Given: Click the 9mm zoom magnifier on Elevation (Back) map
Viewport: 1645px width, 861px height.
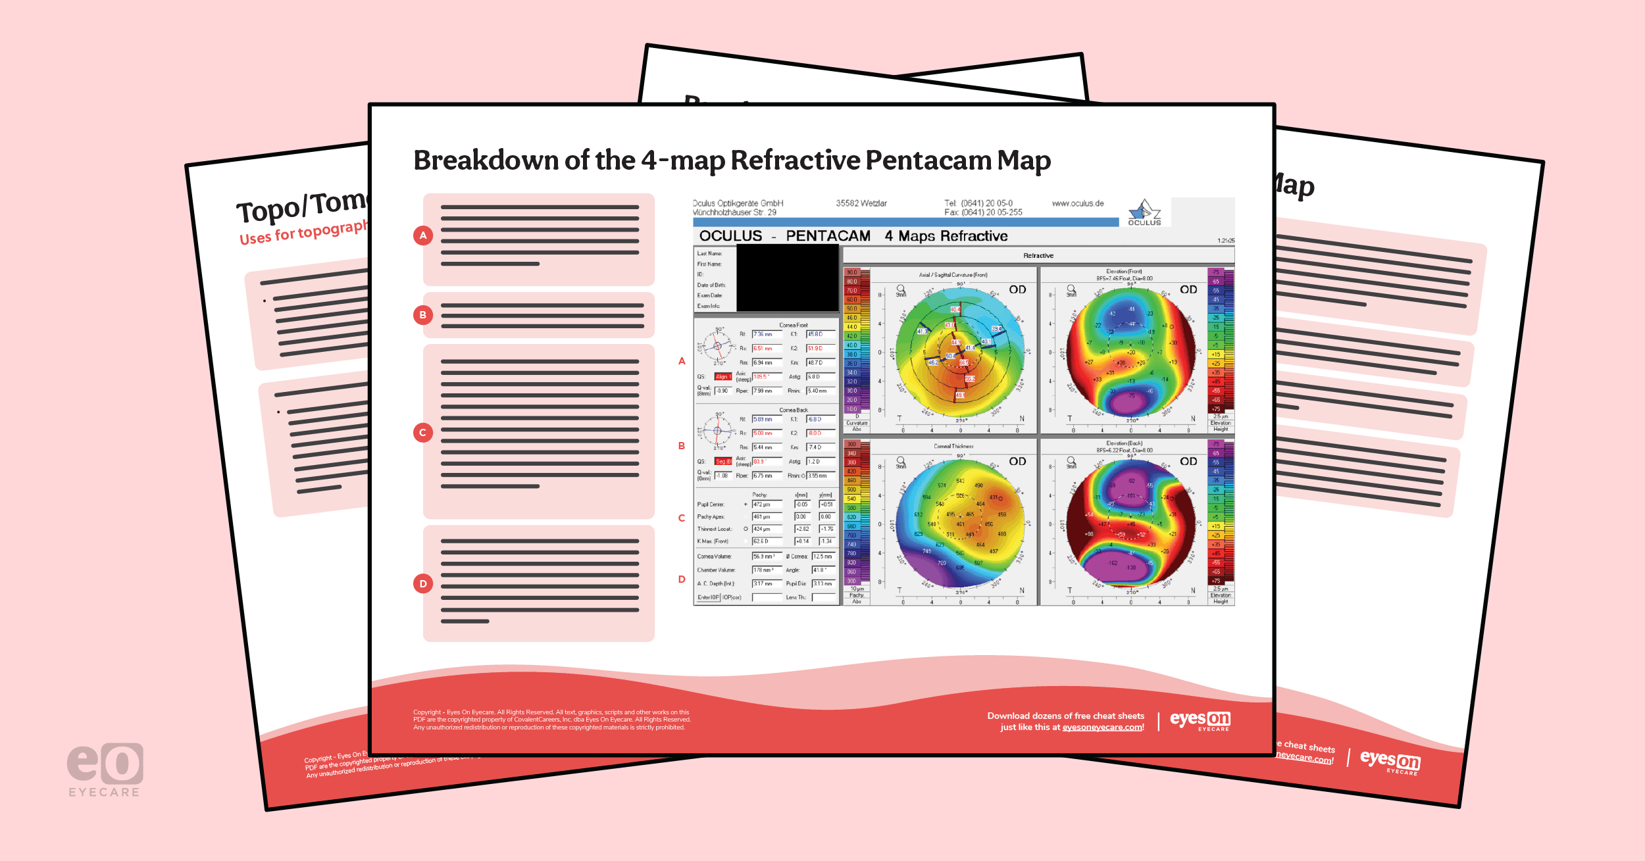Looking at the screenshot, I should pos(1071,462).
